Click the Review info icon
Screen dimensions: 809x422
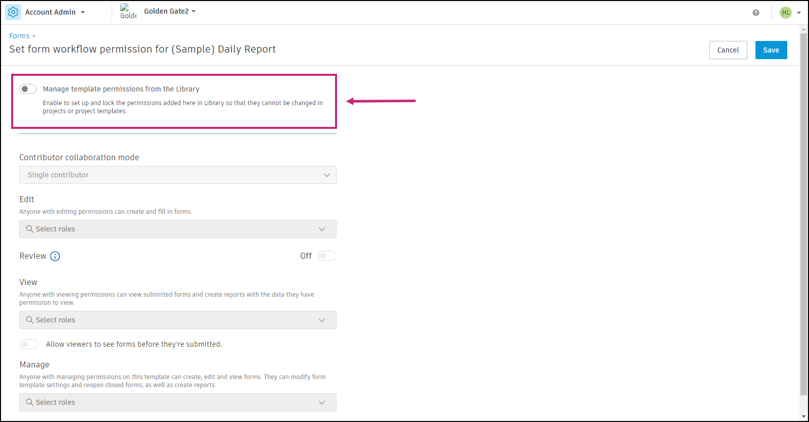55,256
